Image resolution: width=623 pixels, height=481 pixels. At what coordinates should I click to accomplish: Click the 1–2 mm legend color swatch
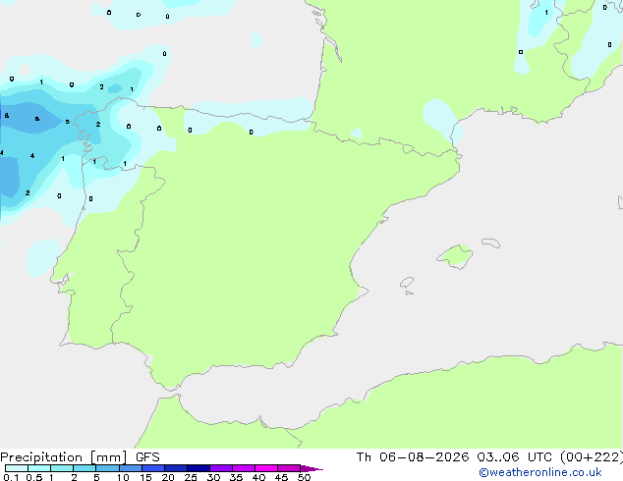coord(62,468)
